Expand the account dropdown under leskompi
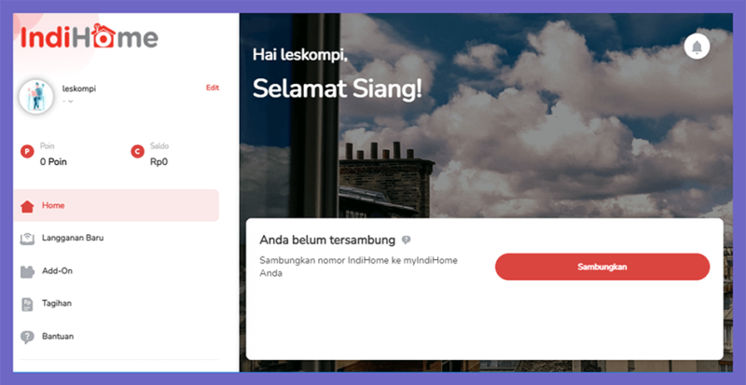Screen dimensions: 746x385 [67, 101]
